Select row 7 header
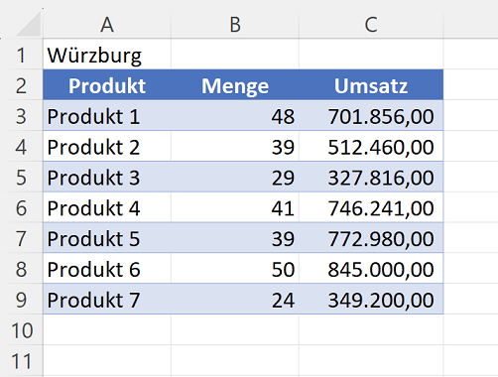The height and width of the screenshot is (377, 498). [21, 238]
